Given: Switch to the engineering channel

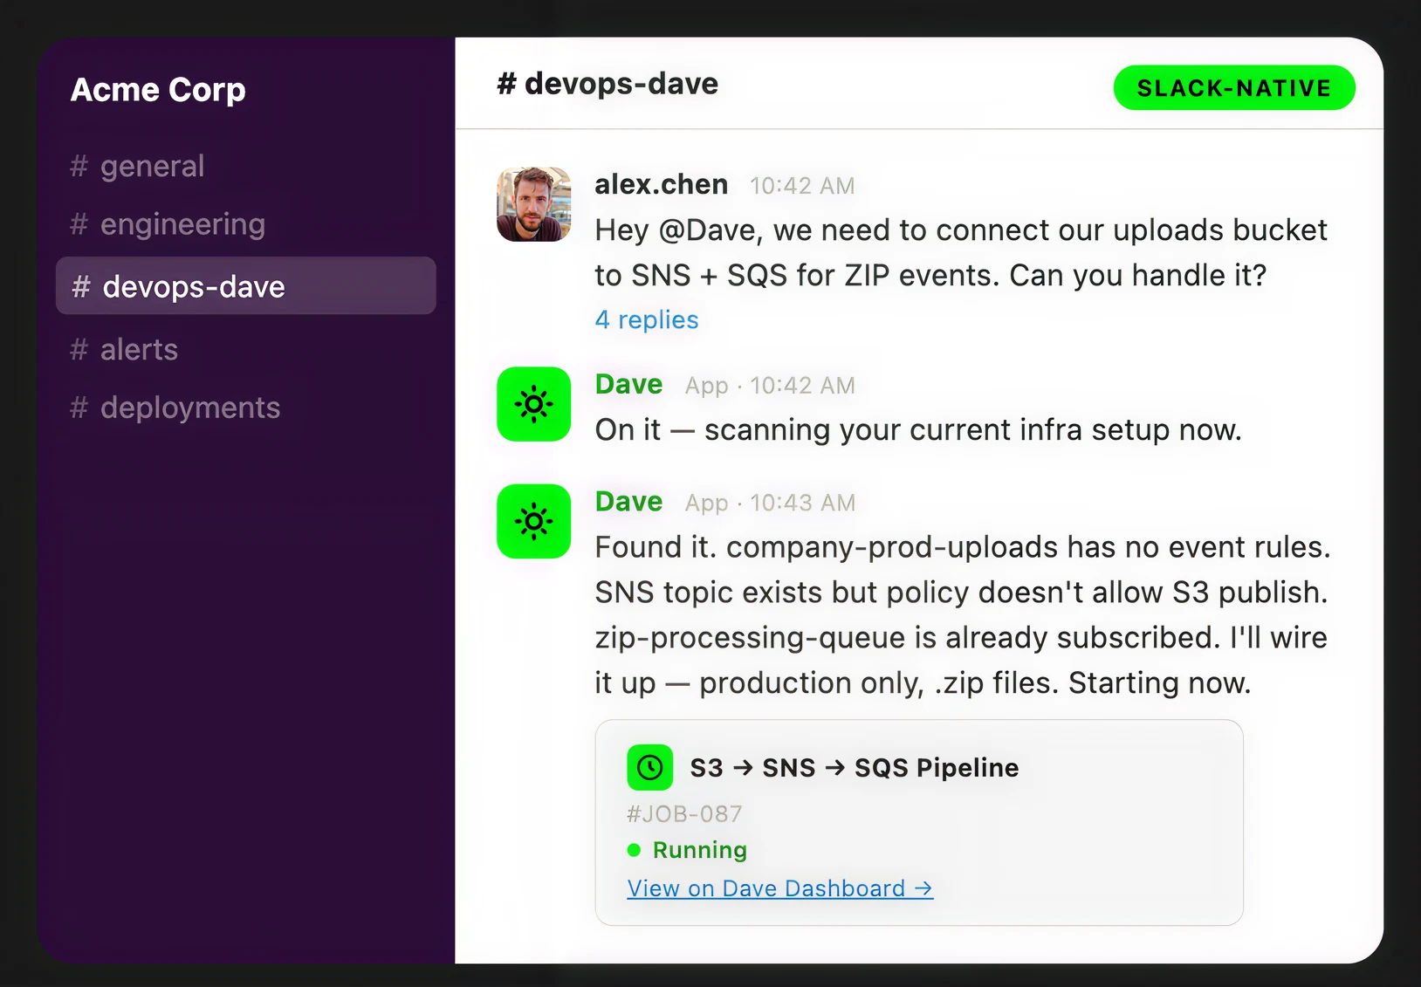Looking at the screenshot, I should (x=182, y=224).
